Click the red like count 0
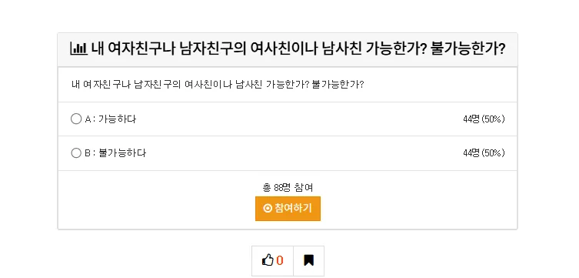 pyautogui.click(x=280, y=260)
